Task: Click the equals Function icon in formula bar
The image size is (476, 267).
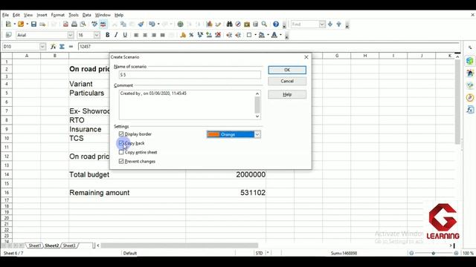Action: 71,46
